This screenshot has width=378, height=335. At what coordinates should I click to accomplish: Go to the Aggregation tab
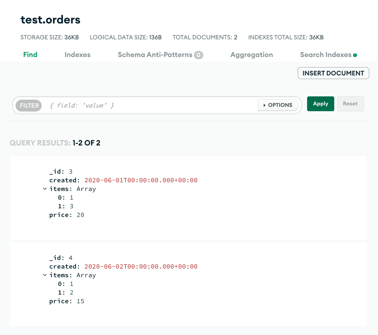[x=251, y=55]
